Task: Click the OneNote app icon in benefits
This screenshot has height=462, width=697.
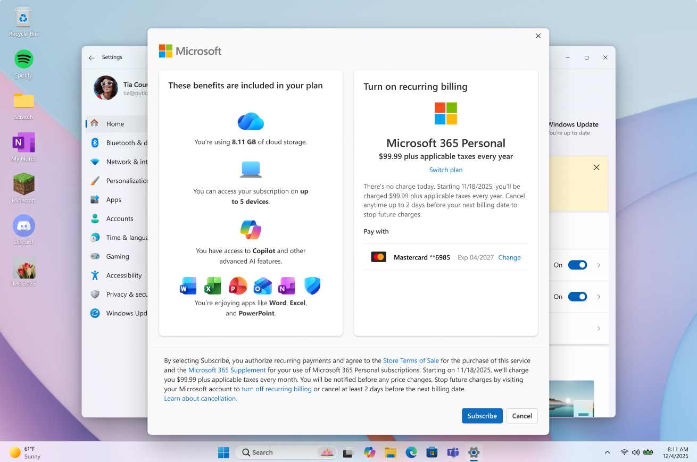Action: coord(287,286)
